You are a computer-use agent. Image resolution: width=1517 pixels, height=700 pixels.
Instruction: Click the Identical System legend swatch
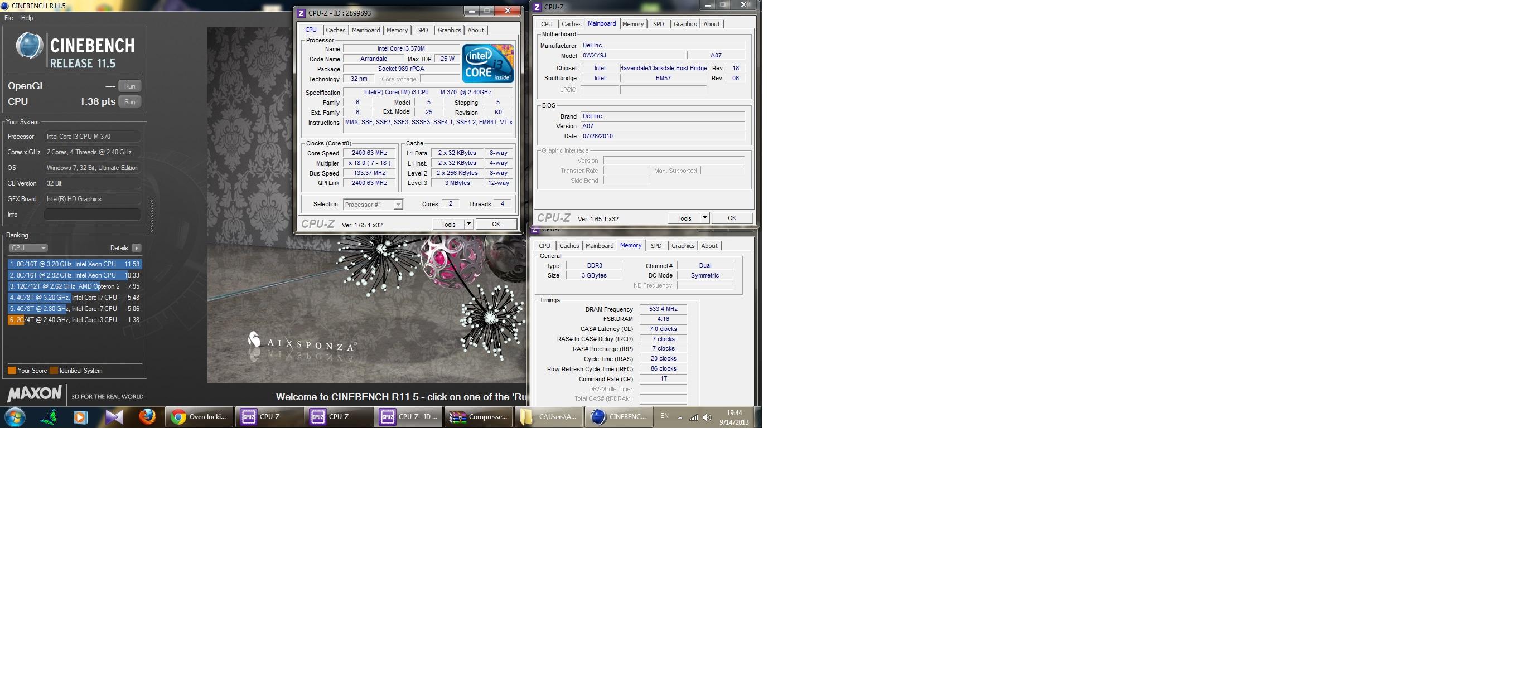pyautogui.click(x=54, y=371)
